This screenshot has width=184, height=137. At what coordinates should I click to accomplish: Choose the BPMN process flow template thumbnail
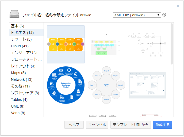147,44
